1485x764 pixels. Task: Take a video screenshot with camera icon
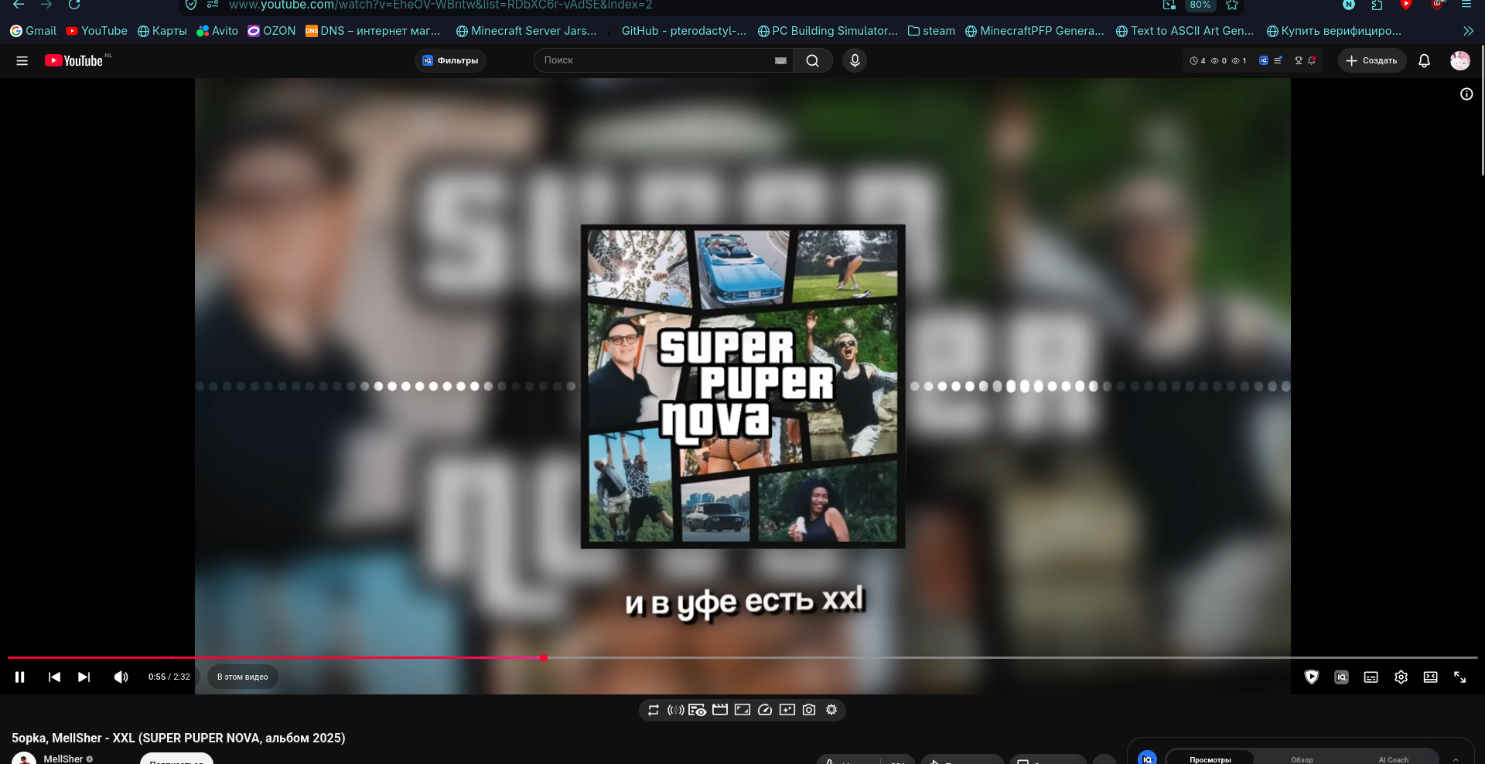click(x=809, y=710)
